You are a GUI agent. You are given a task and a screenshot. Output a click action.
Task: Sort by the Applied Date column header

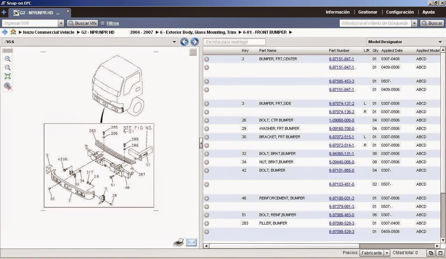[392, 50]
